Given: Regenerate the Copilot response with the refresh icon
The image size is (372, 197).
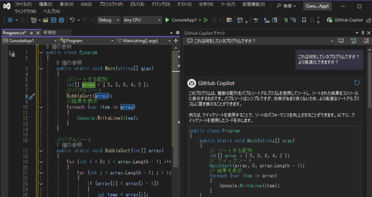Looking at the screenshot, I should click(x=357, y=82).
